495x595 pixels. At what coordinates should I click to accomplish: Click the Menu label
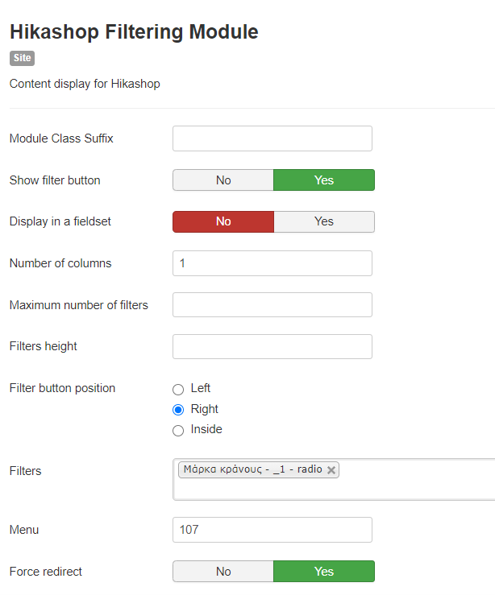coord(24,530)
